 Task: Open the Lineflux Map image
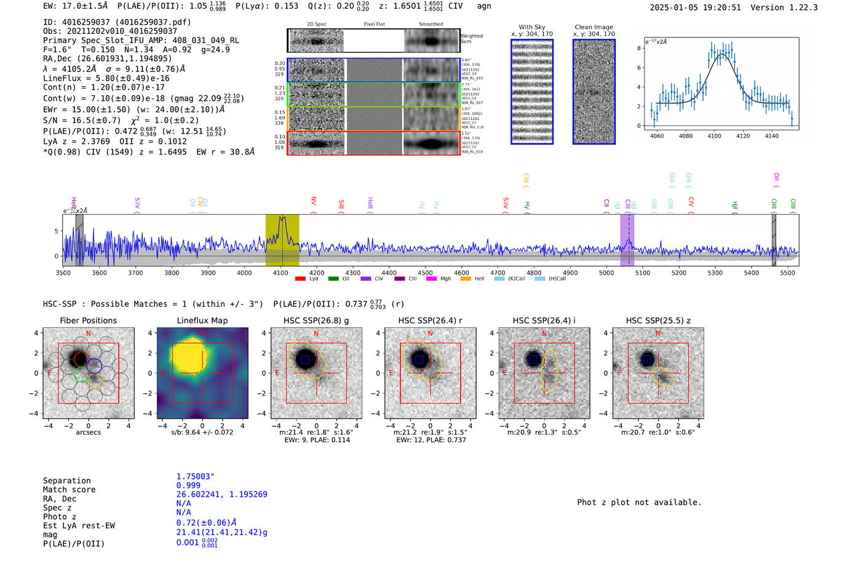coord(202,373)
